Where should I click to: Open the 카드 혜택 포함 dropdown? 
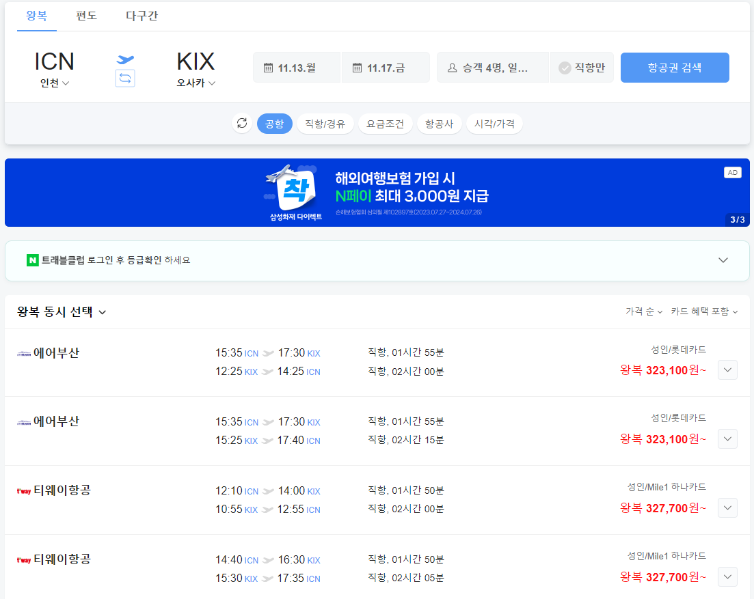click(704, 311)
